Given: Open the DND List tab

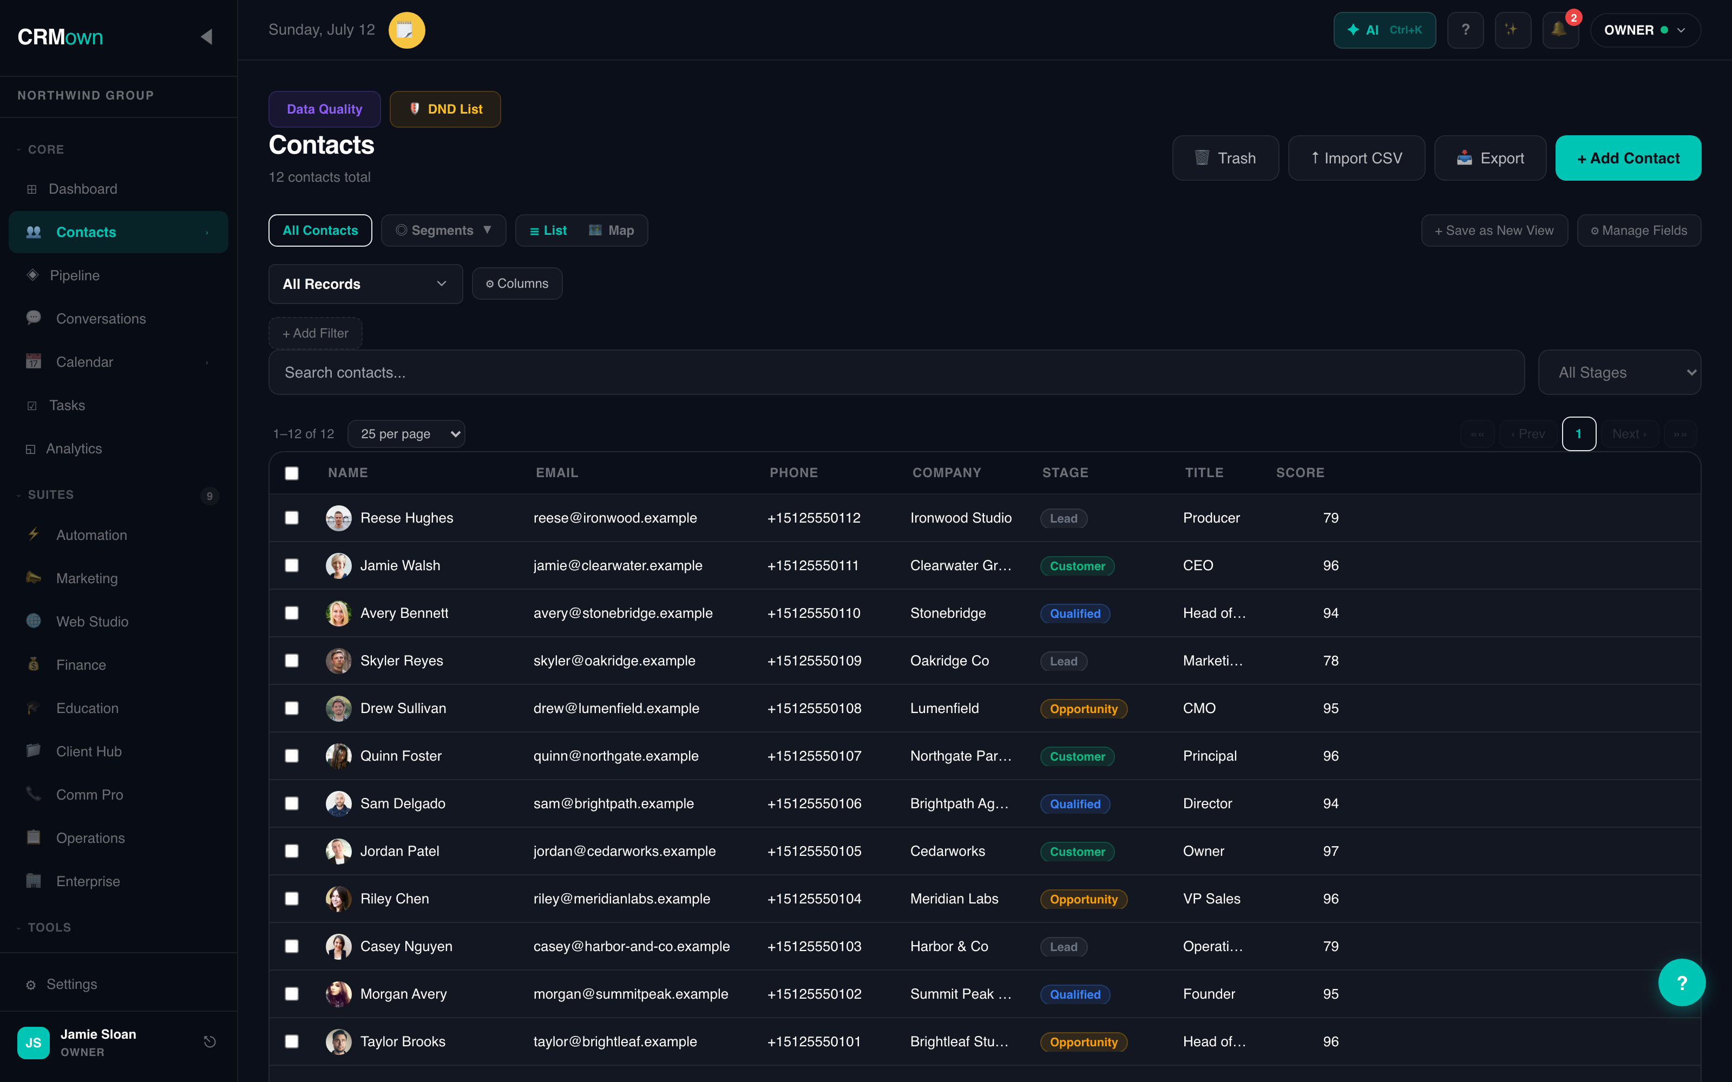Looking at the screenshot, I should coord(445,109).
